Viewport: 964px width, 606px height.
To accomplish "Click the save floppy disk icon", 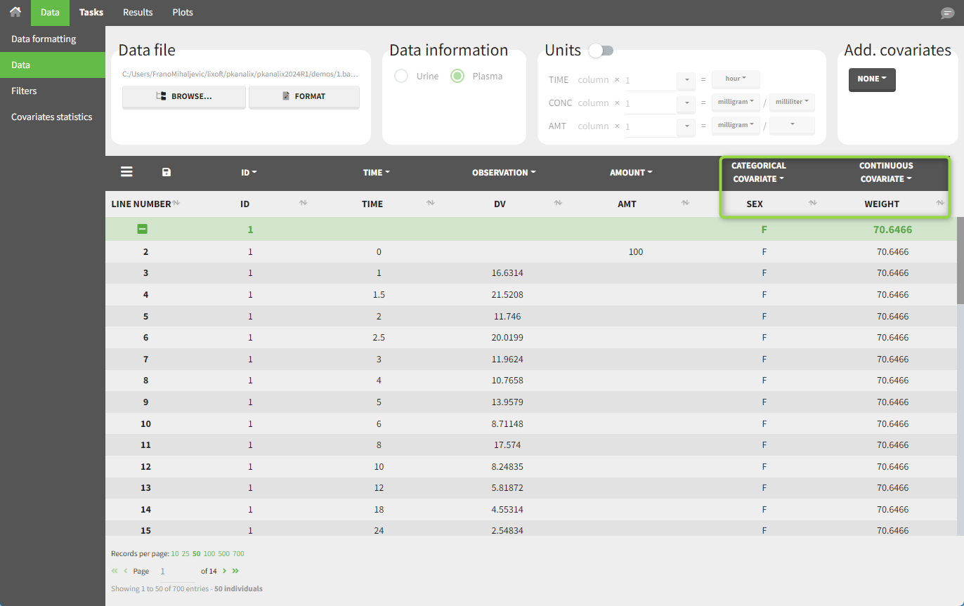I will click(x=167, y=172).
